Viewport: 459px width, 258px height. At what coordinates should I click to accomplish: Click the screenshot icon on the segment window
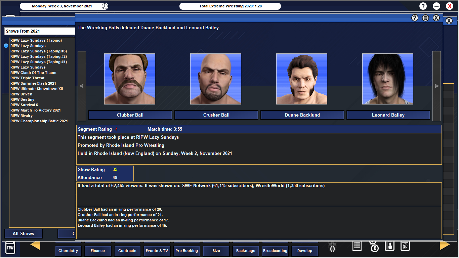[x=425, y=17]
